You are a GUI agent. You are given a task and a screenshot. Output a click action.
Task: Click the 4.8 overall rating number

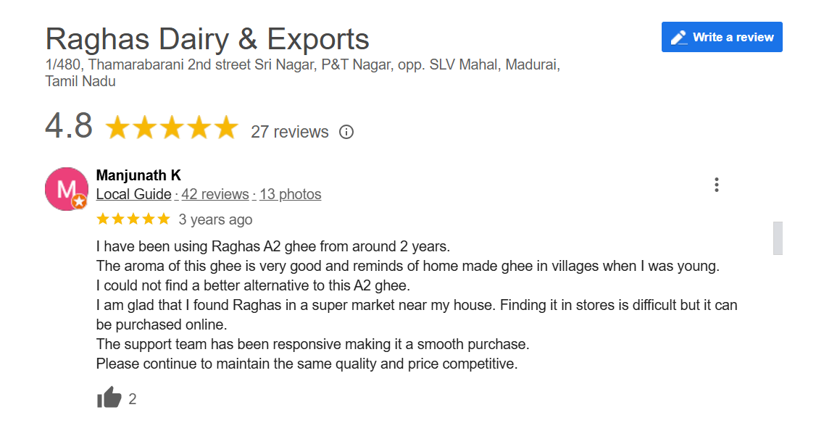point(69,126)
